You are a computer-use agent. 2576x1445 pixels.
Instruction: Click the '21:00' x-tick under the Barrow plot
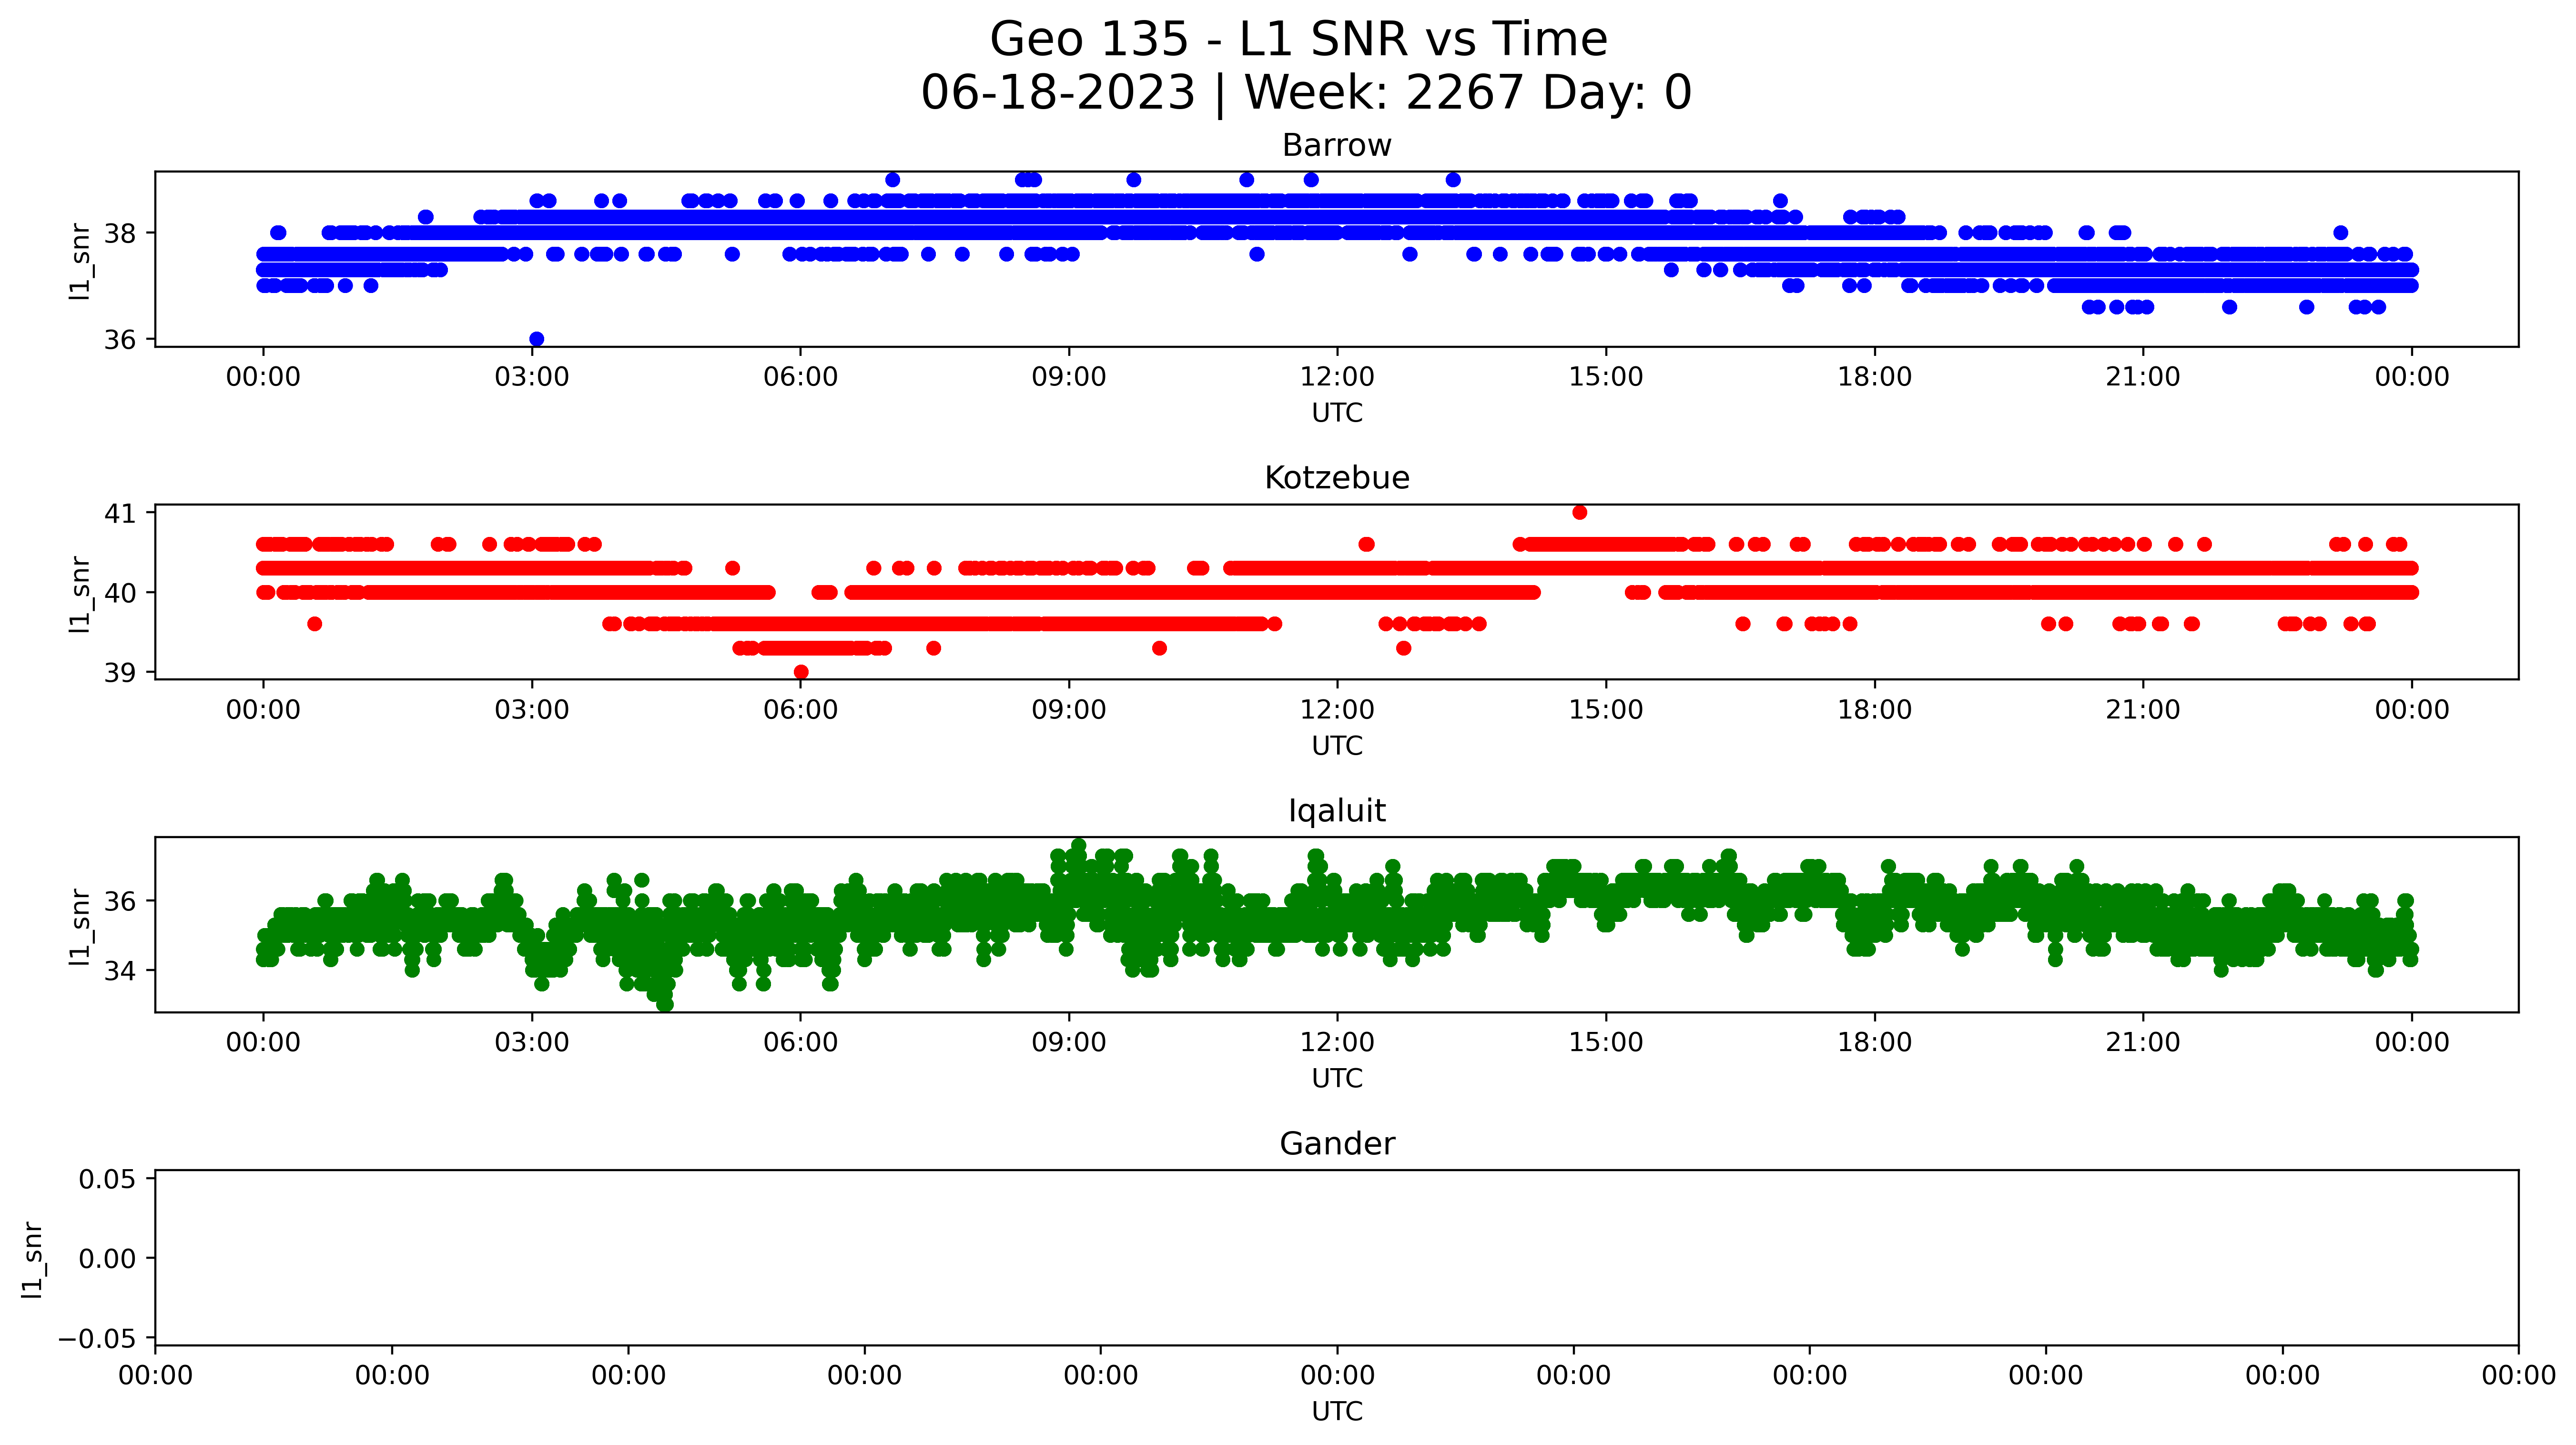point(2143,377)
